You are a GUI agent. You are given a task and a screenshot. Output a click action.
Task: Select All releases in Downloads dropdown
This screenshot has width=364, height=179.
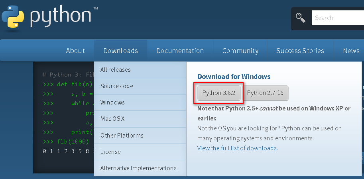point(140,70)
